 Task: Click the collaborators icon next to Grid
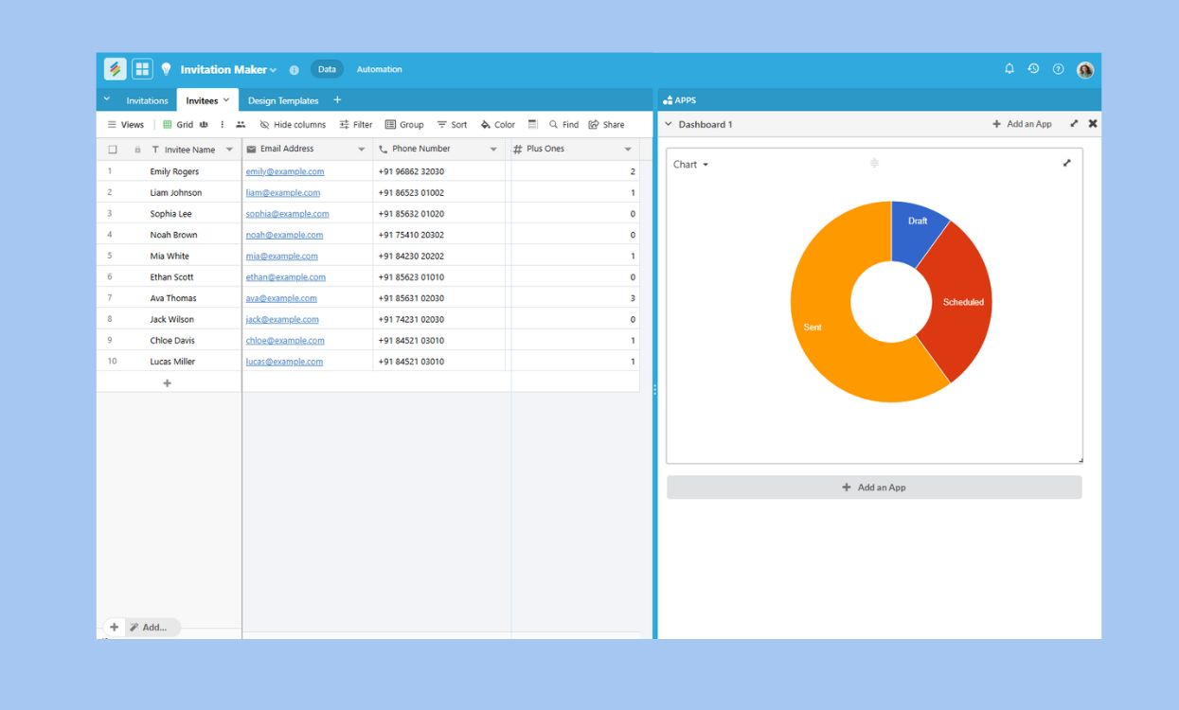[204, 125]
